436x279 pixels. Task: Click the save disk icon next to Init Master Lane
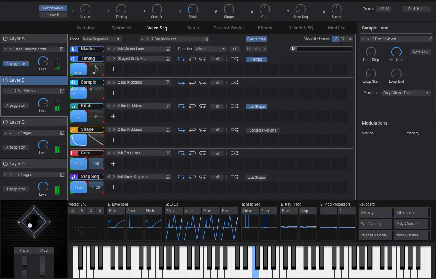[x=168, y=48]
